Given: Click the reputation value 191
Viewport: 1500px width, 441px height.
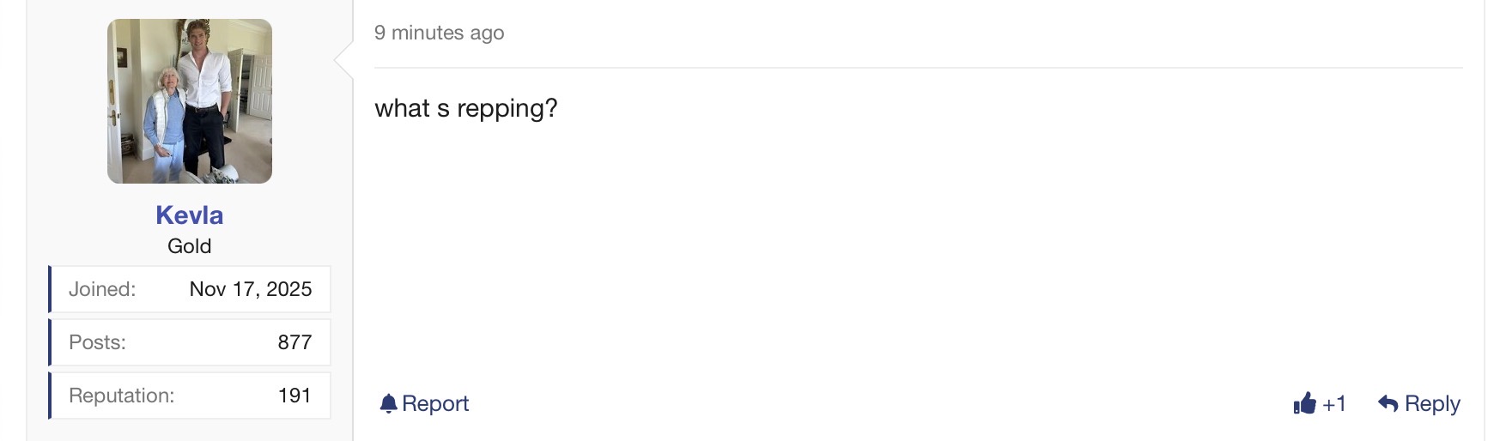Looking at the screenshot, I should pos(295,396).
